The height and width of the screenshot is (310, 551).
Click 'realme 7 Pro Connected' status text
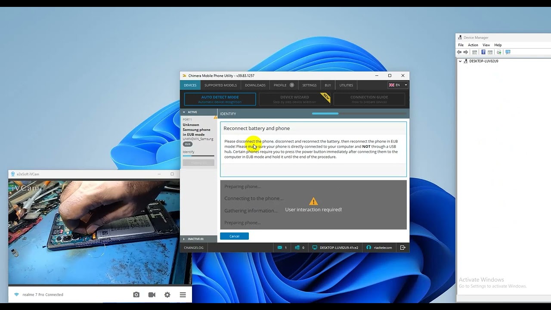coord(43,294)
